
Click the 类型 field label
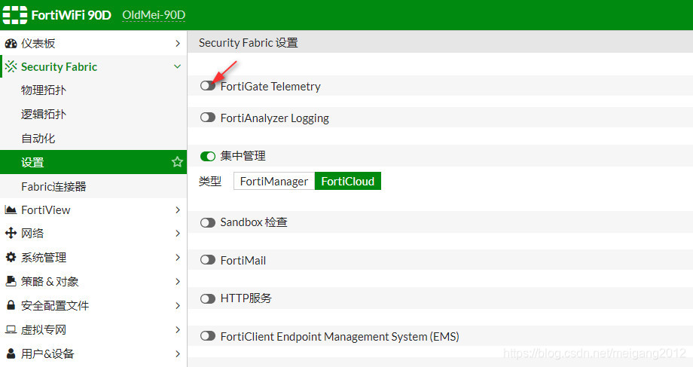pos(210,181)
